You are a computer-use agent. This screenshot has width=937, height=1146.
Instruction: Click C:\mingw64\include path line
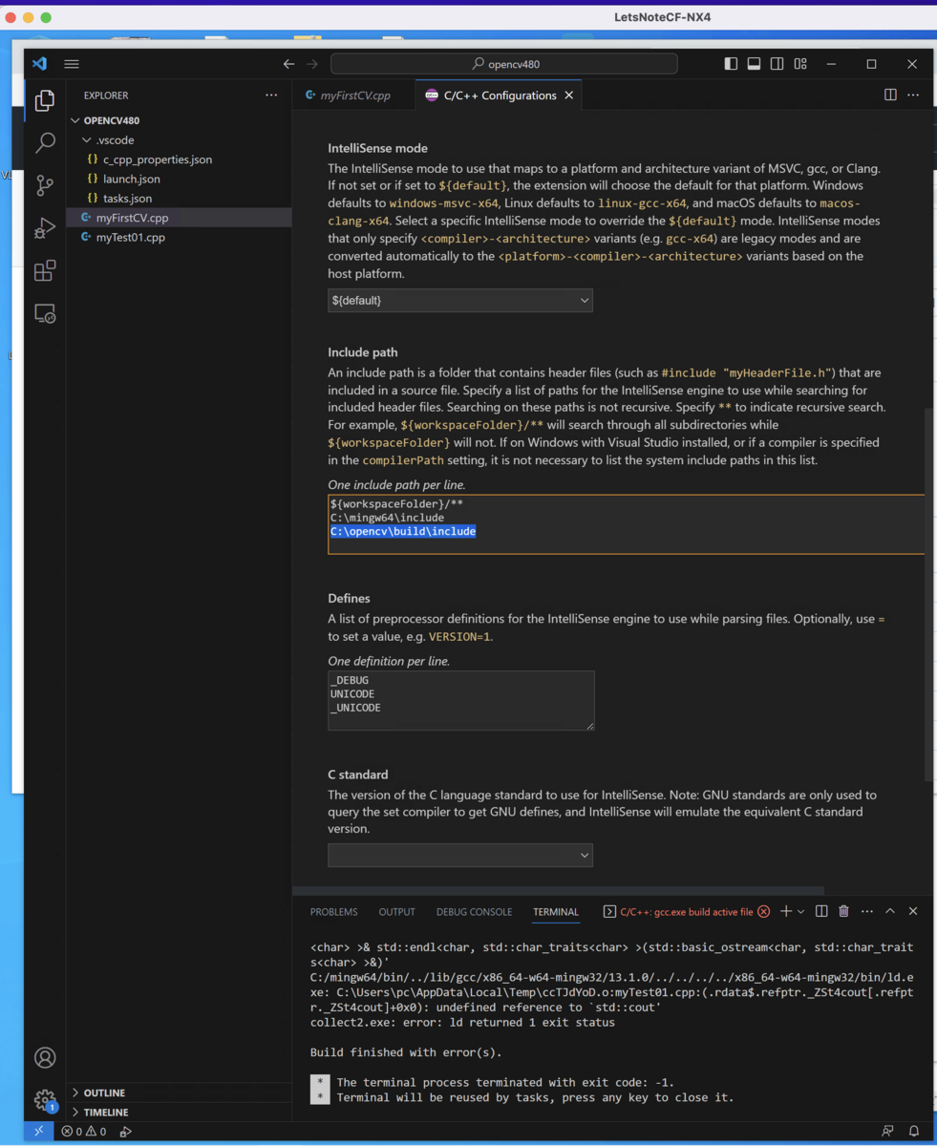pos(387,518)
